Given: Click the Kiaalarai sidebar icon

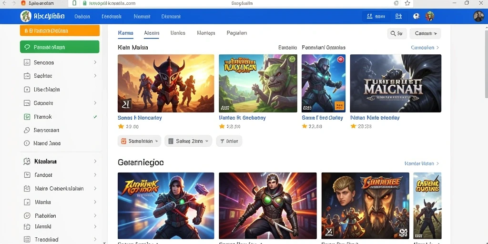Looking at the screenshot, I should [27, 161].
